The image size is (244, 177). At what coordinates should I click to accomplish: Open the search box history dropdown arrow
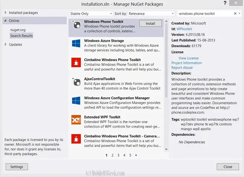point(240,13)
